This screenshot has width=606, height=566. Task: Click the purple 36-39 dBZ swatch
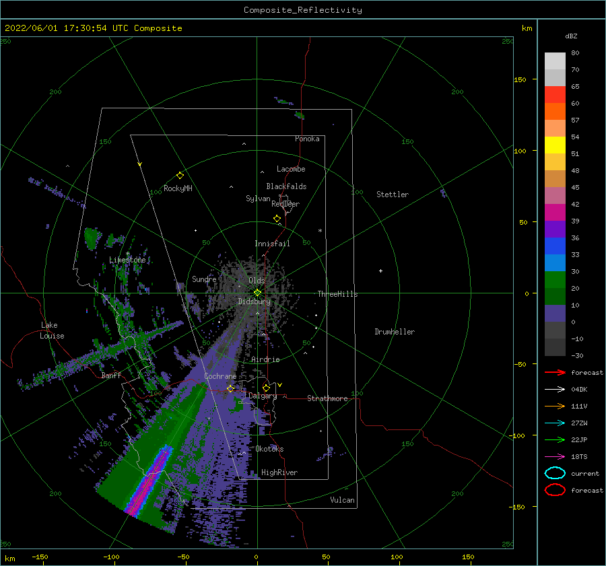(x=555, y=229)
